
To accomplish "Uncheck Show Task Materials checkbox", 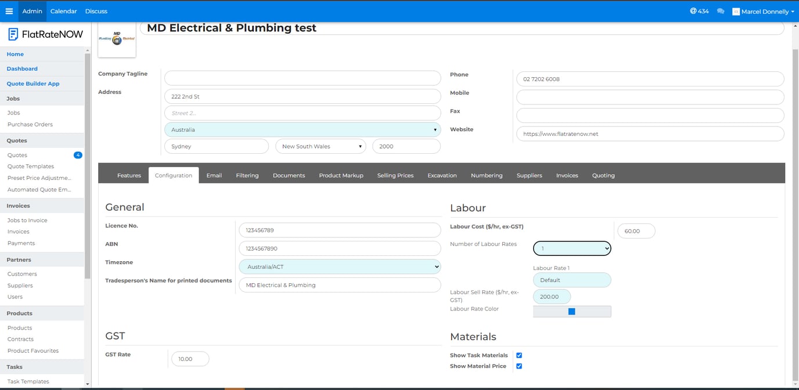I will (x=519, y=355).
